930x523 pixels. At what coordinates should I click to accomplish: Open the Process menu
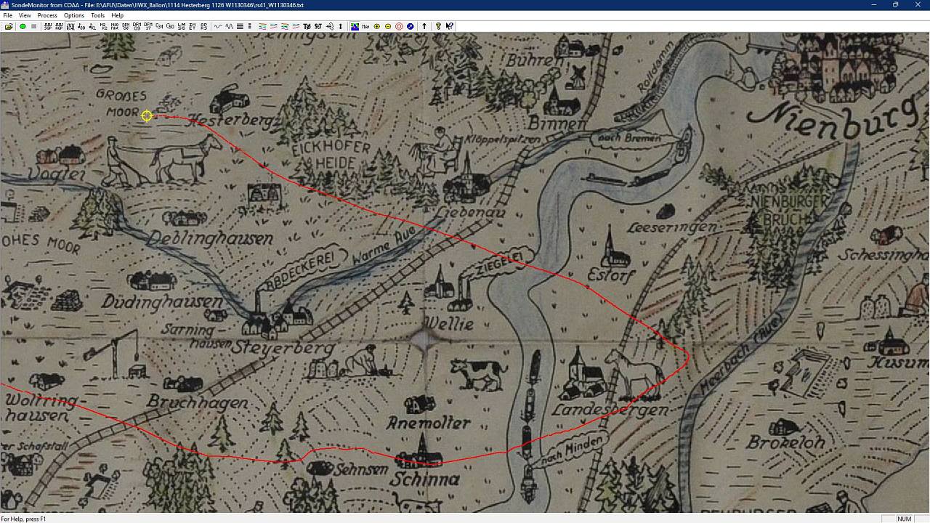(47, 15)
